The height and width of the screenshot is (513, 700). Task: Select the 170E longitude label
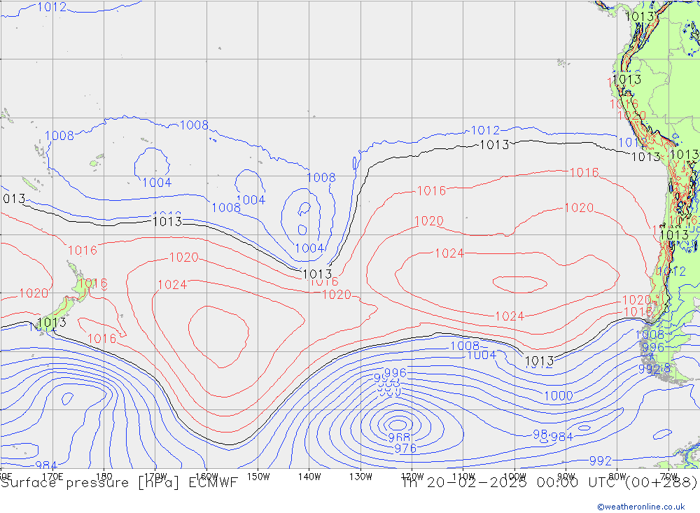(52, 477)
